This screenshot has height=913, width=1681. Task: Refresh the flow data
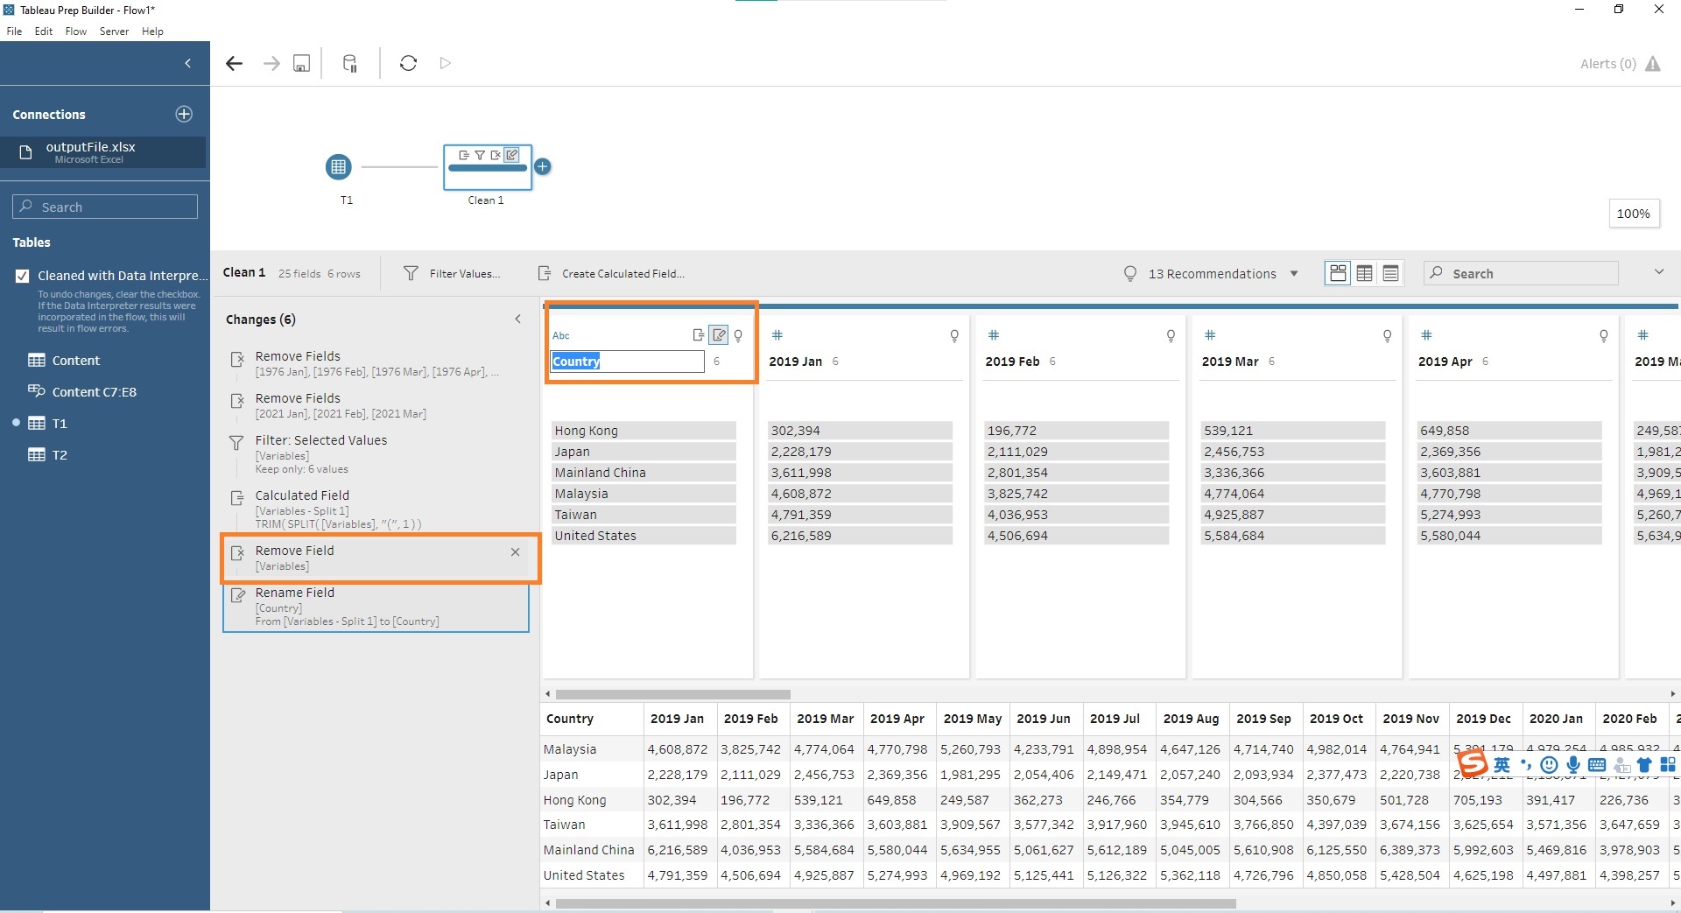pyautogui.click(x=408, y=63)
